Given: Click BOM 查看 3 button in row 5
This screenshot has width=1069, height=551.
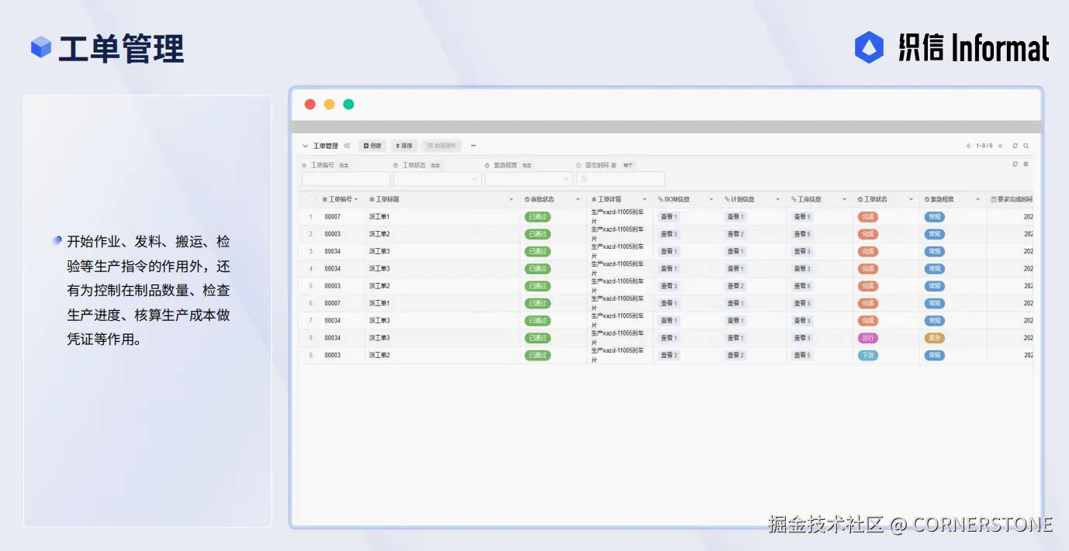Looking at the screenshot, I should [669, 286].
